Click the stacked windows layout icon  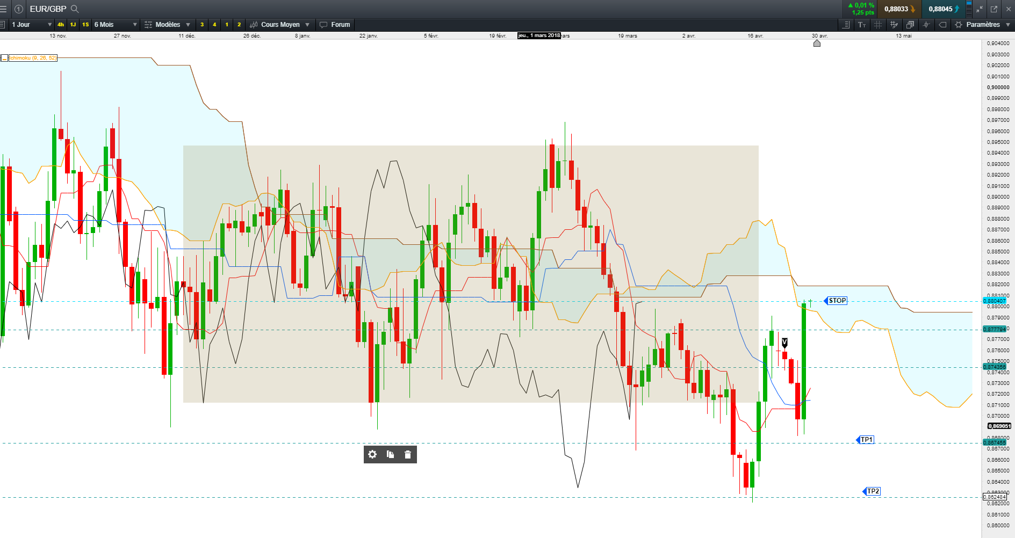click(x=910, y=25)
